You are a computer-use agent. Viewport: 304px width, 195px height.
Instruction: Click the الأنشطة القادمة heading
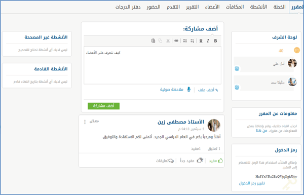coord(51,69)
